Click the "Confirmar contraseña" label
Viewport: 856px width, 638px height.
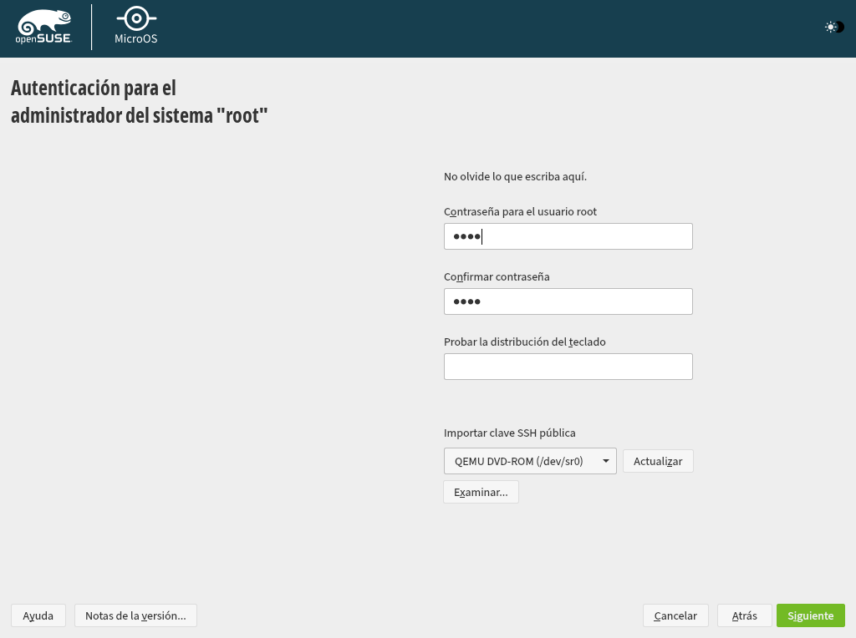(497, 277)
